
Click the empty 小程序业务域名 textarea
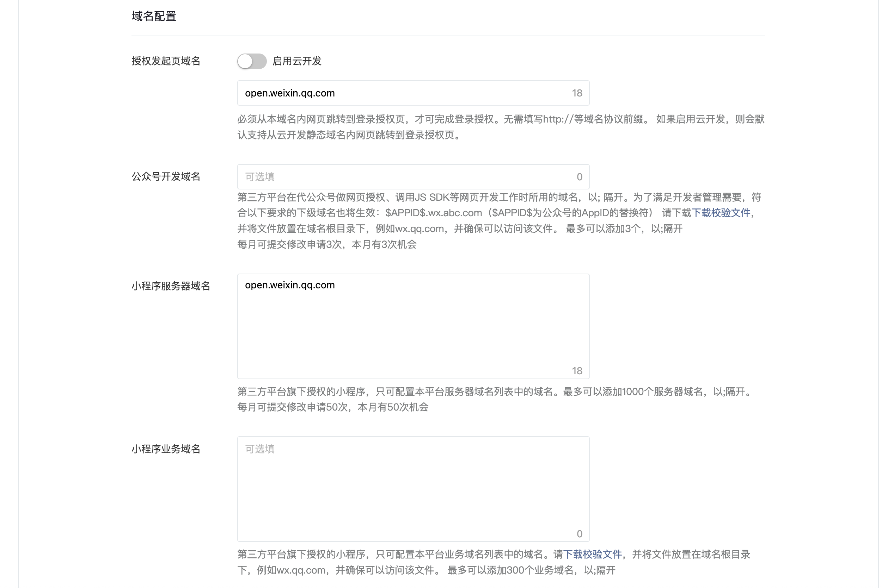pos(413,489)
